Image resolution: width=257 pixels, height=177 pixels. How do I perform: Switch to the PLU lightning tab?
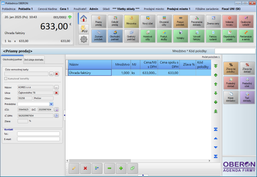84,29
